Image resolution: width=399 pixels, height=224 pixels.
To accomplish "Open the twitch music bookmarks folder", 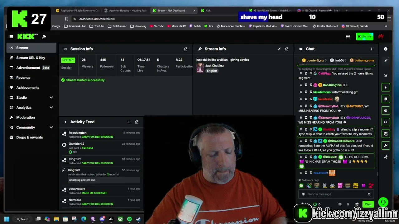I will pyautogui.click(x=117, y=26).
